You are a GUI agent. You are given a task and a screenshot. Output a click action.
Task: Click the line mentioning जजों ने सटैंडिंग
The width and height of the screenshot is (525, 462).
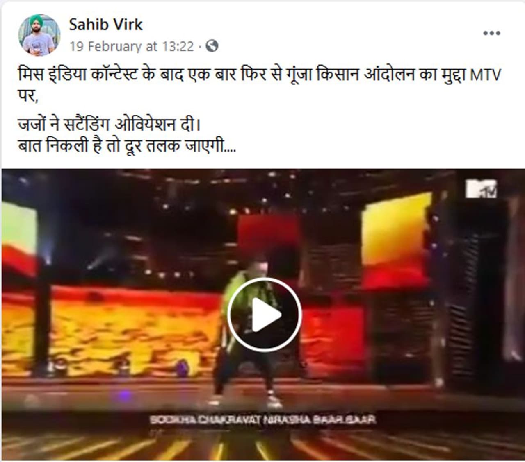click(x=110, y=124)
